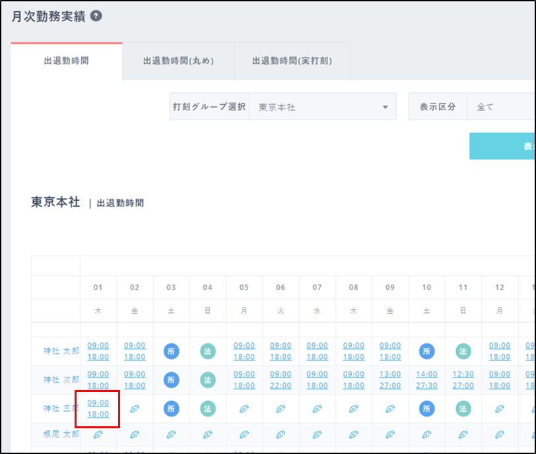Select the 出退勤時間 tab
The height and width of the screenshot is (454, 536).
(66, 61)
